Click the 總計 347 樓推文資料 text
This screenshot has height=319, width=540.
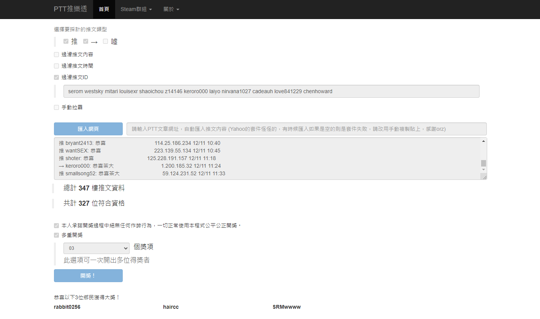94,188
